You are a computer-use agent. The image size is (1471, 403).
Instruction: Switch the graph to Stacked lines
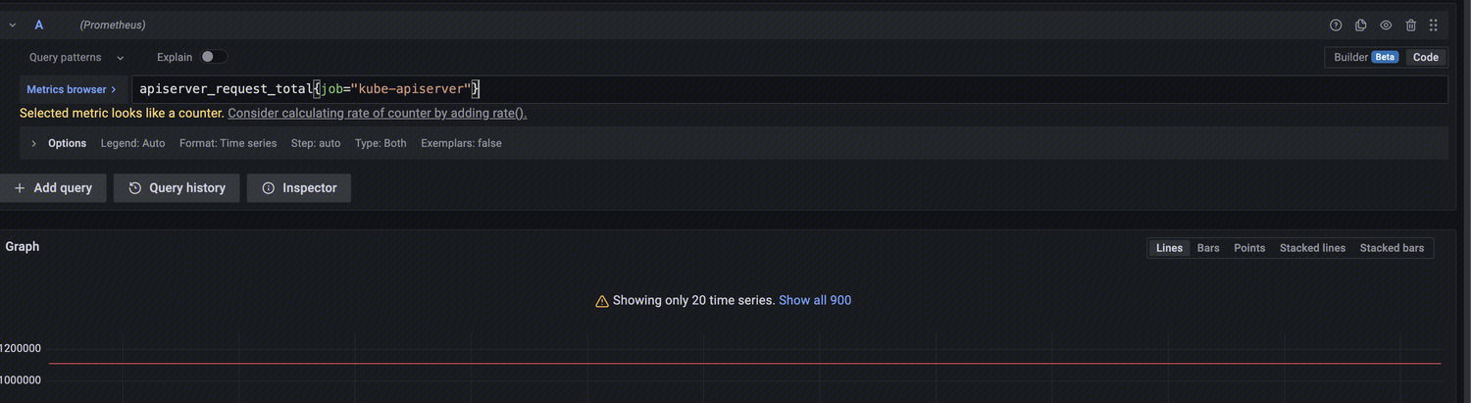[1312, 248]
